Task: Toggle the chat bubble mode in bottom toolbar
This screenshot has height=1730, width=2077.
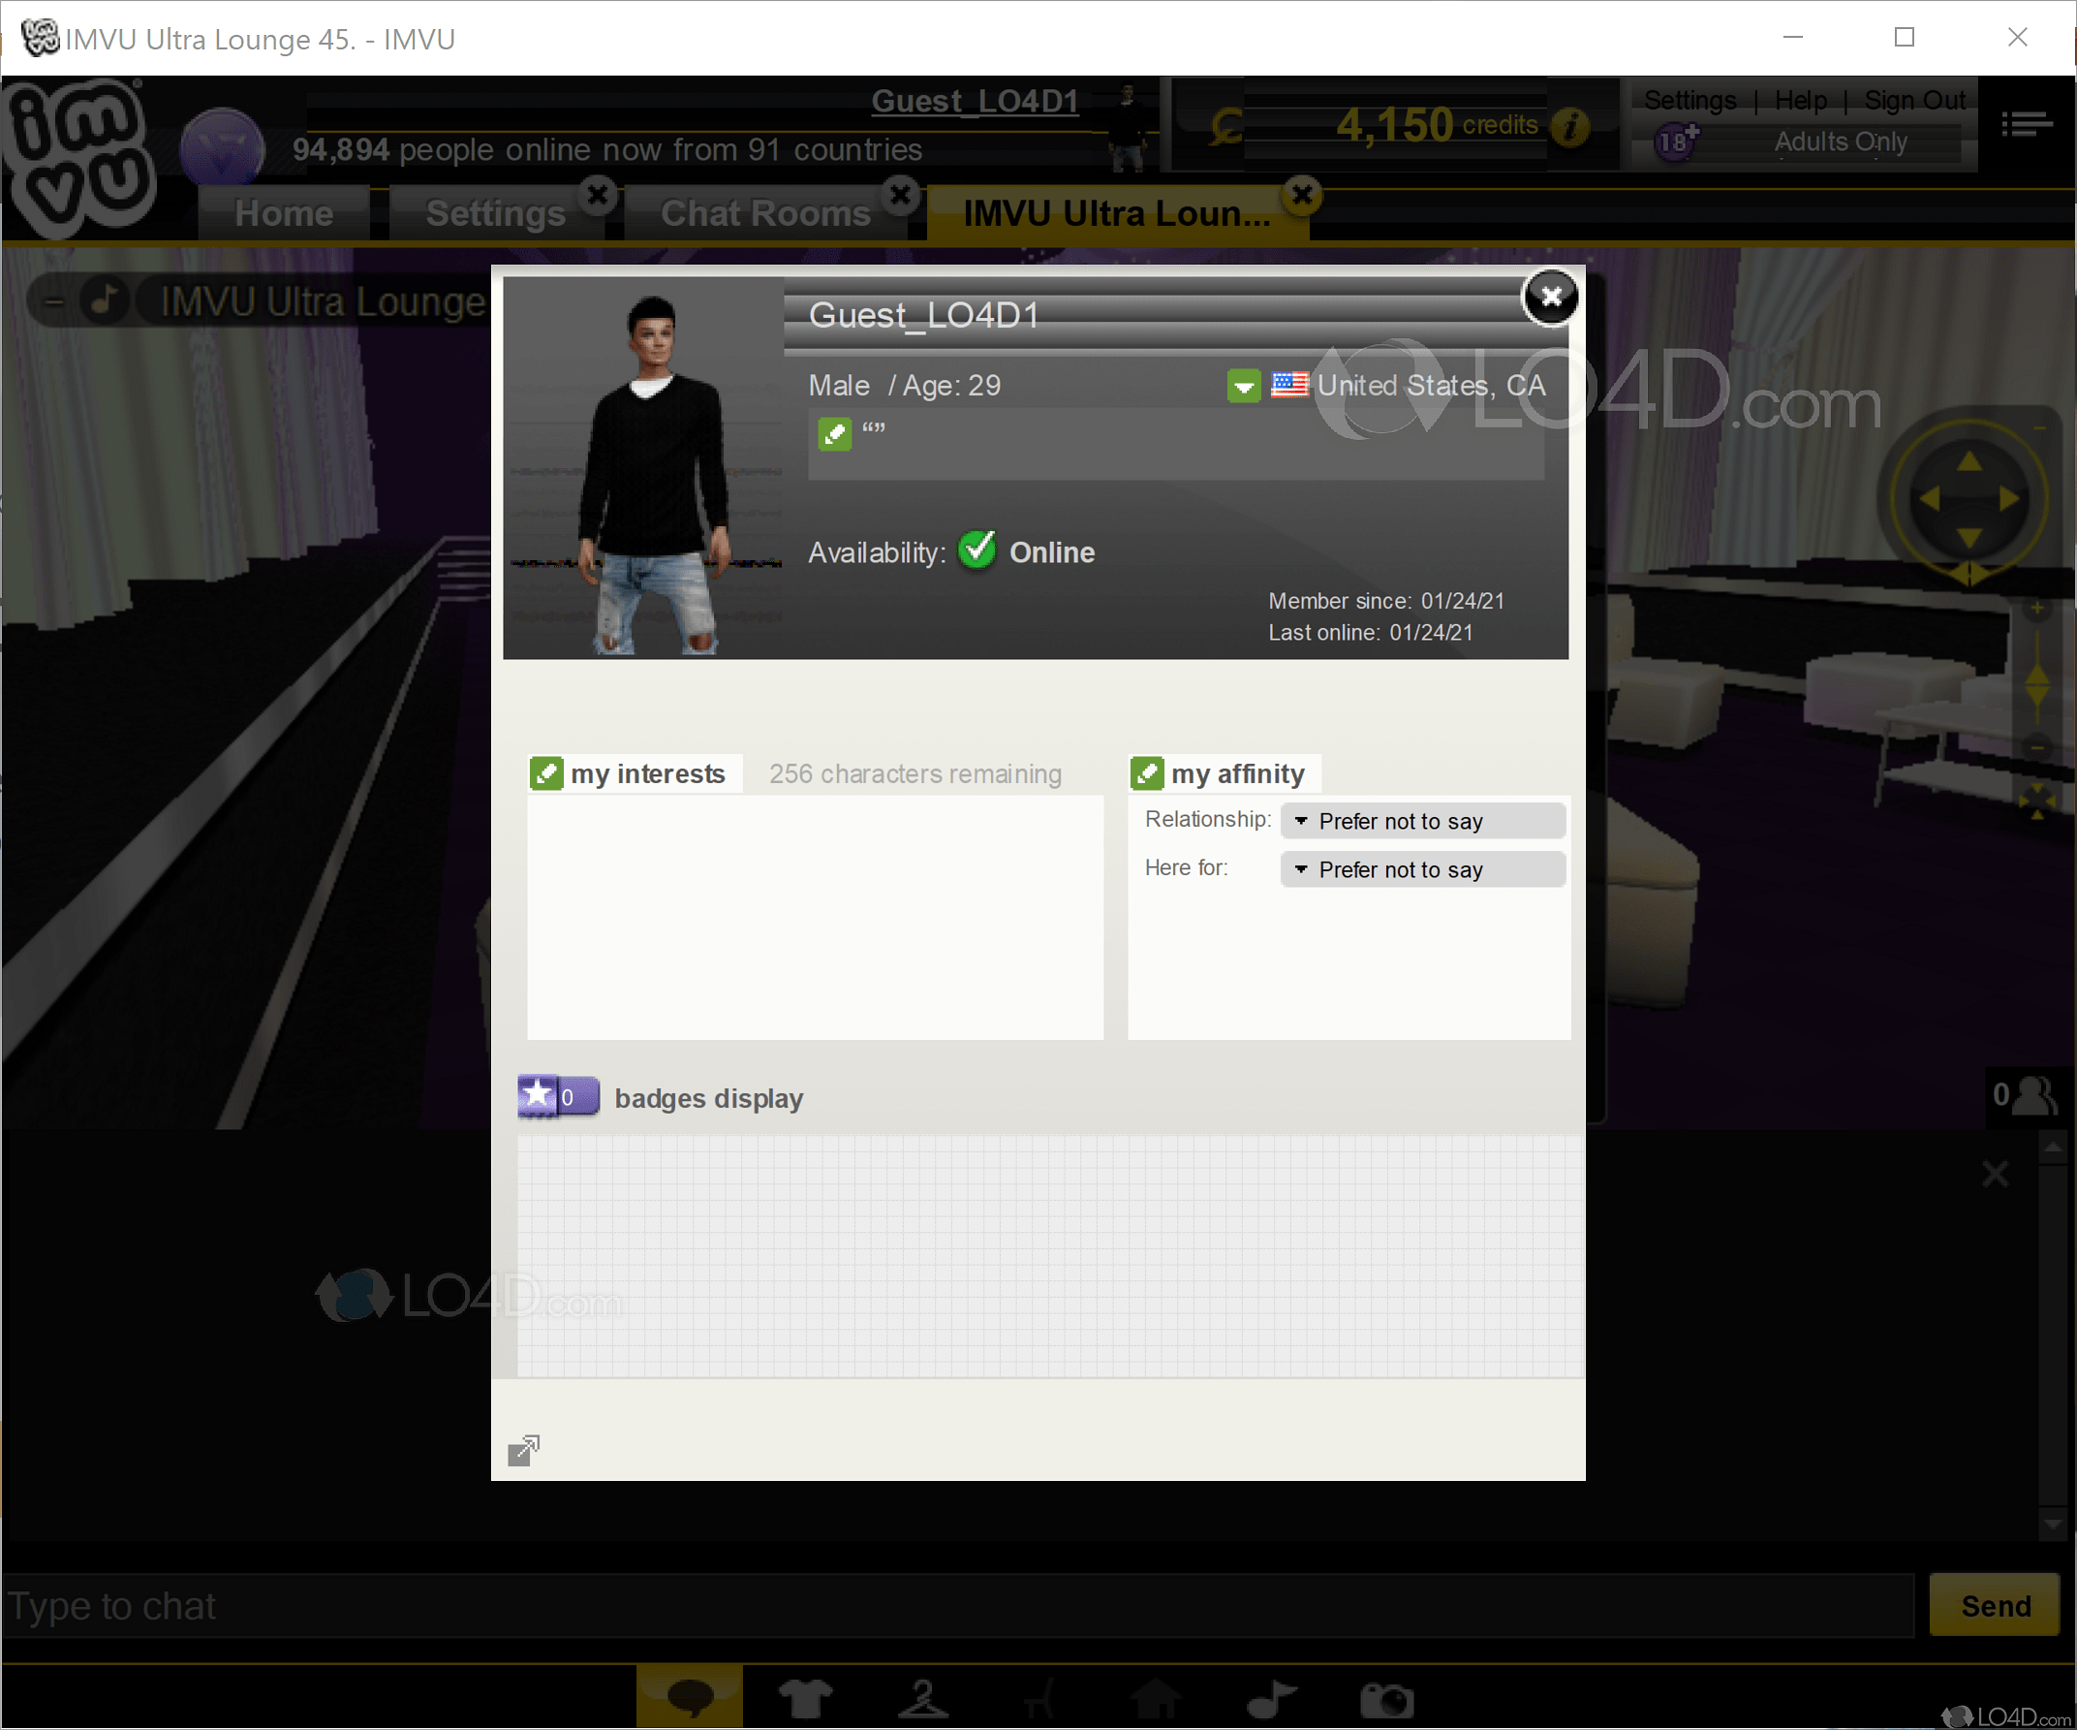Action: (690, 1695)
